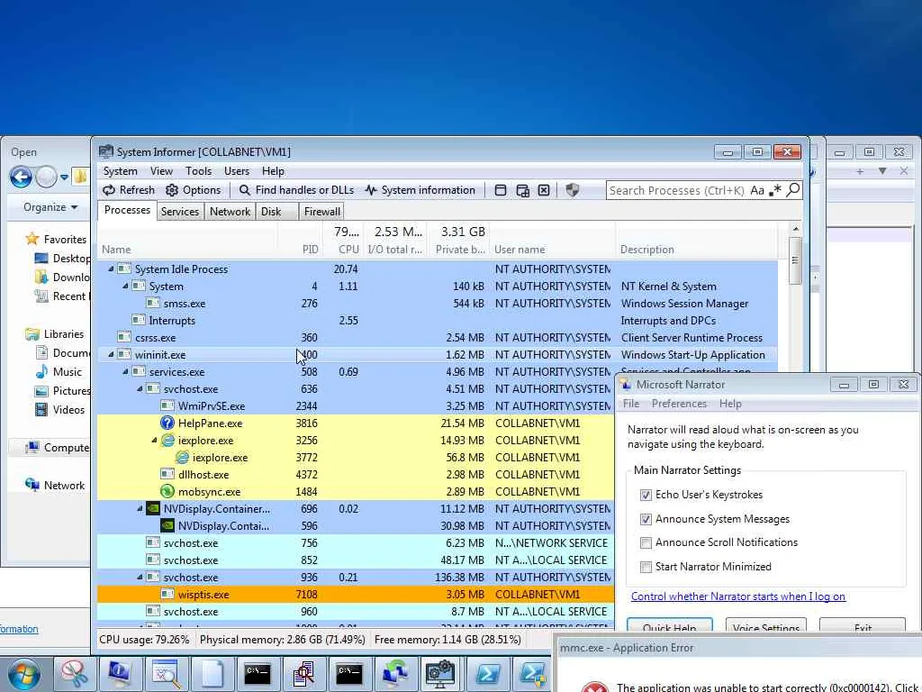Screen dimensions: 922x692
Task: Collapse svchost.exe PID 936 node
Action: (140, 578)
